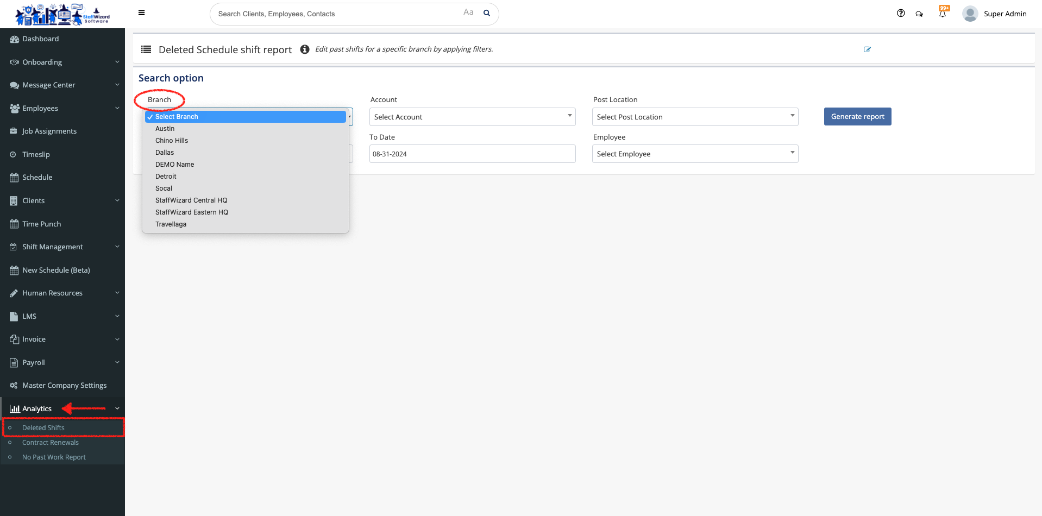Screen dimensions: 1042x516
Task: Open the Select Employee dropdown
Action: (695, 154)
